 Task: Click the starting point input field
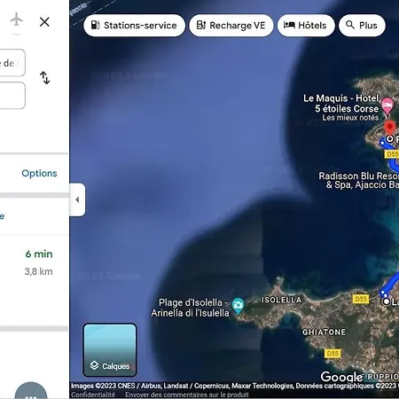click(12, 63)
